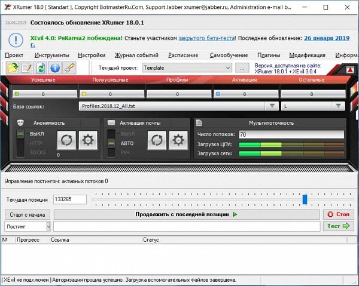Click the Число потоков input field
The width and height of the screenshot is (359, 286).
coord(291,134)
